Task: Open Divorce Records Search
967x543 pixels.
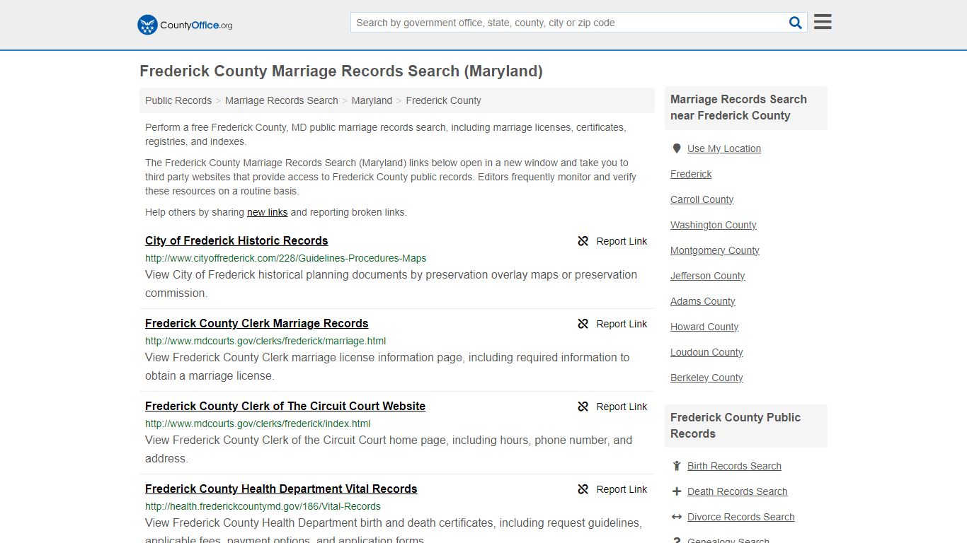Action: [740, 517]
